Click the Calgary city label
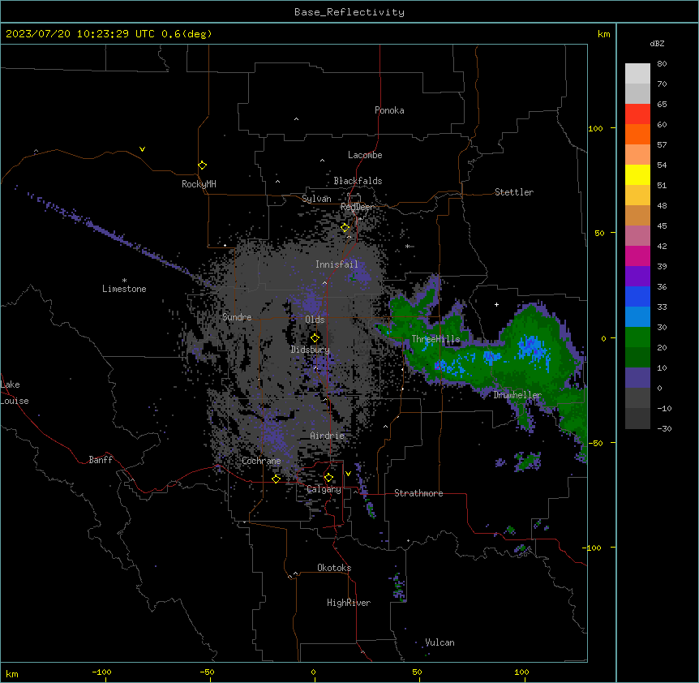699x683 pixels. point(324,489)
